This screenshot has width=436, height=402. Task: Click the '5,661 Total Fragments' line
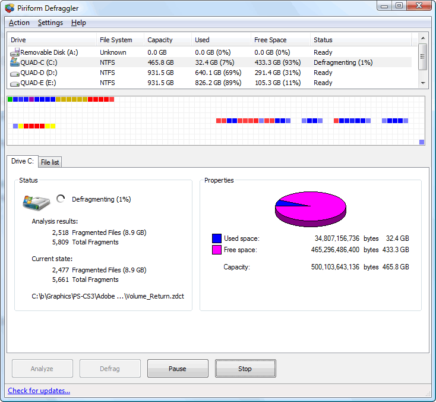pos(86,279)
